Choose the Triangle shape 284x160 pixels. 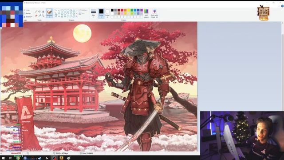[74, 11]
